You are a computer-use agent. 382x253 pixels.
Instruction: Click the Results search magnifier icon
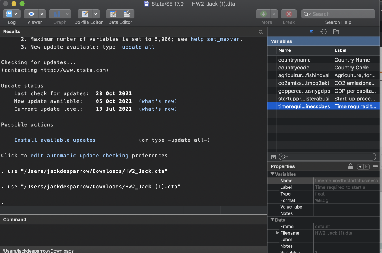[x=261, y=32]
